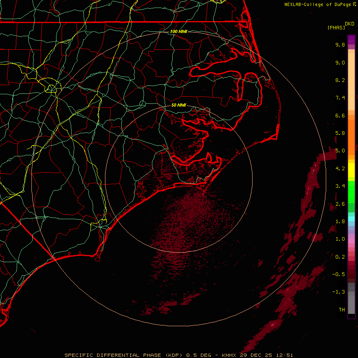Pick the cyan color bar segment
Viewport: 358px width, 358px height.
click(351, 219)
